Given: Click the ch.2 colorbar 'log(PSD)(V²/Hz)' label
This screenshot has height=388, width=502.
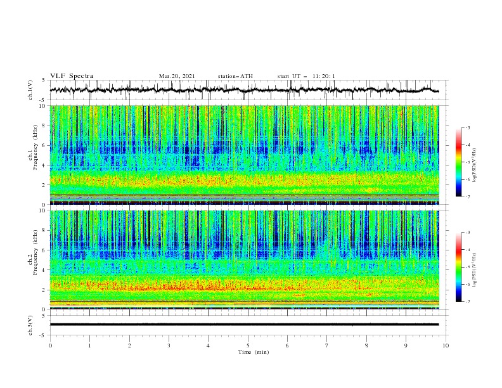Looking at the screenshot, I should [475, 270].
